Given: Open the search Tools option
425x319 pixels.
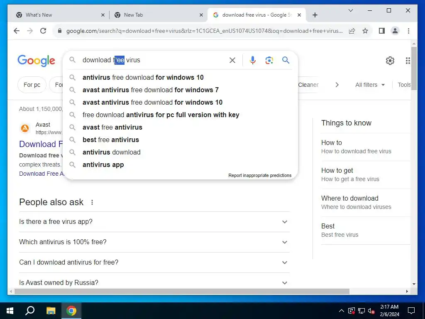Looking at the screenshot, I should pos(404,85).
